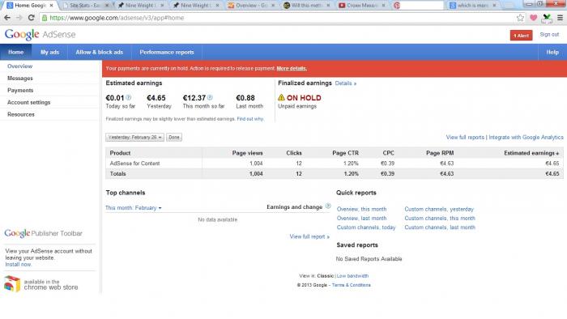Open Overview, this month quick report
This screenshot has width=567, height=319.
tap(361, 209)
